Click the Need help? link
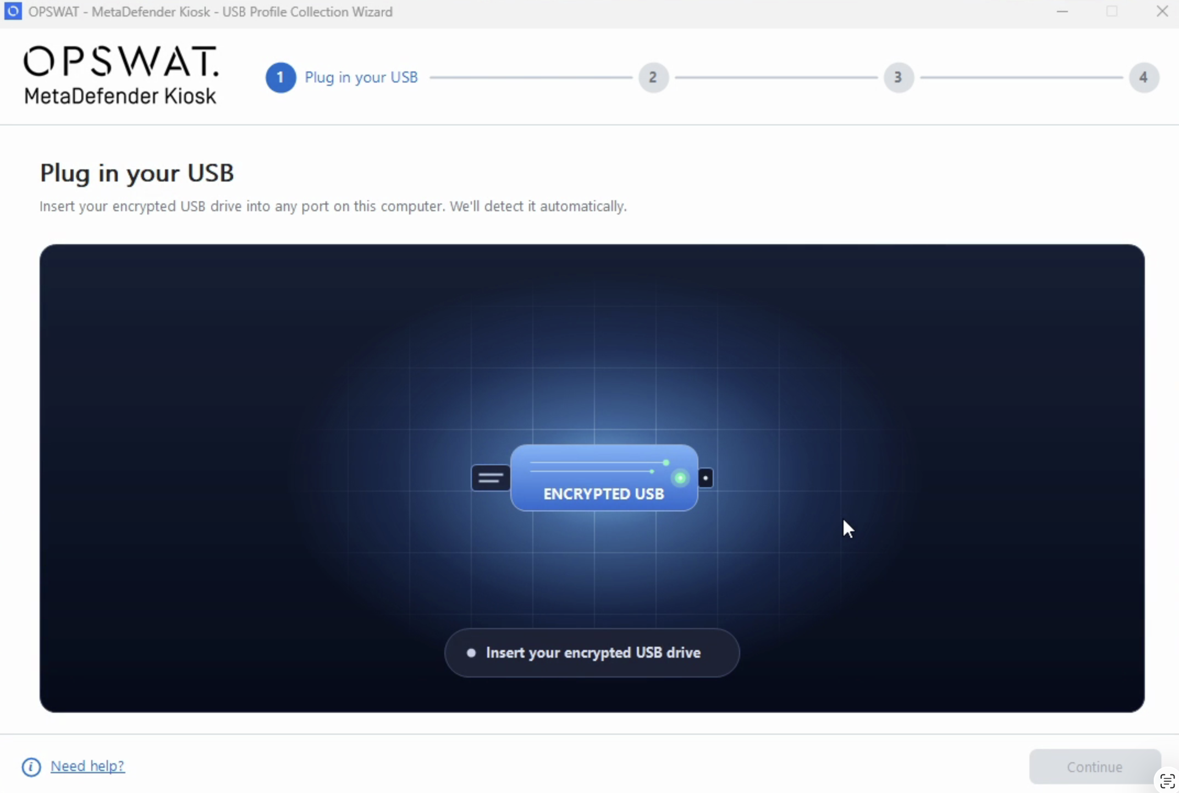The width and height of the screenshot is (1179, 793). pyautogui.click(x=87, y=766)
